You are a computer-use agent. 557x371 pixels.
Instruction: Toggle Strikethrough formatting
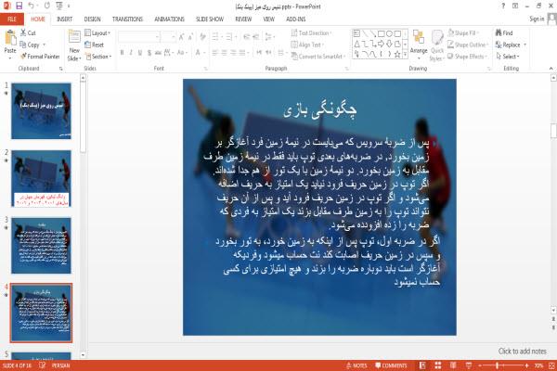158,53
